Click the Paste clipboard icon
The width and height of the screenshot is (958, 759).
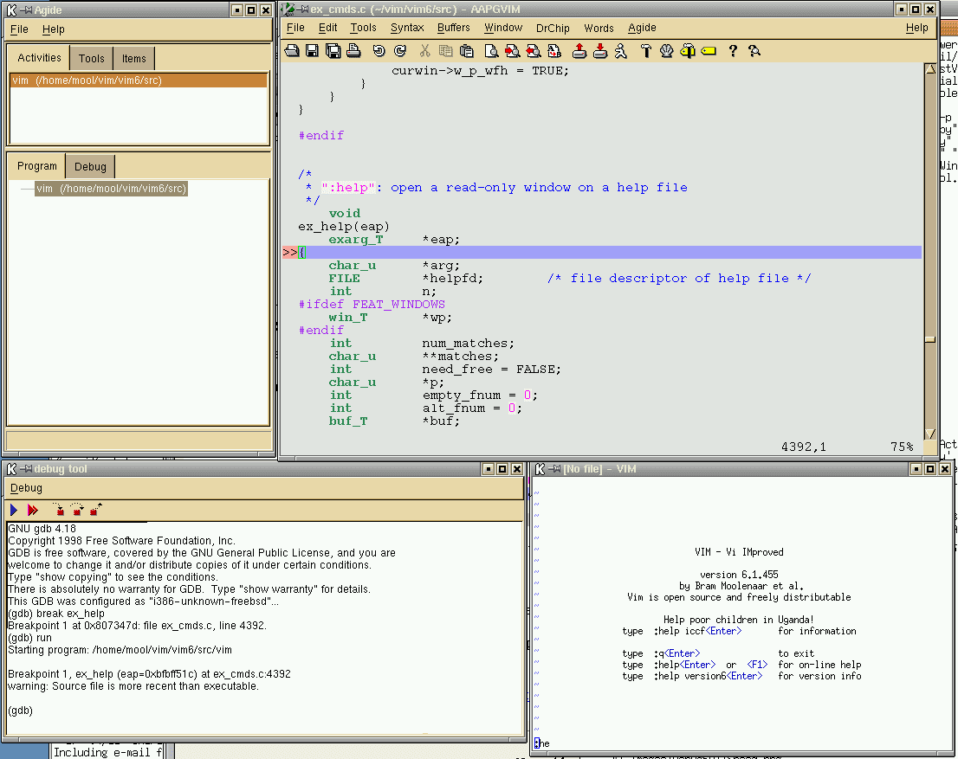(466, 51)
